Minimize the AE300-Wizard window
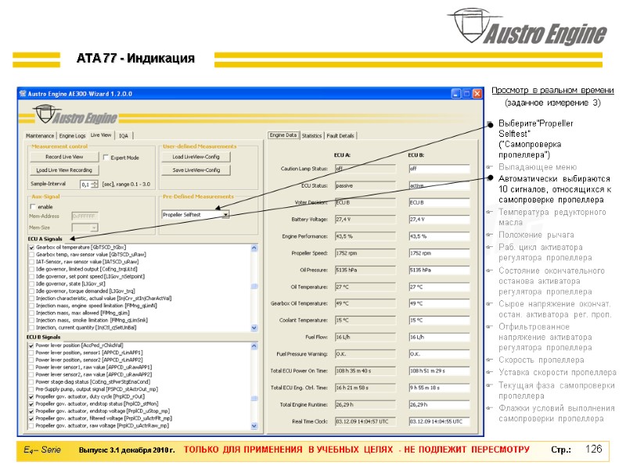Viewport: 626px width, 469px height. pos(456,94)
